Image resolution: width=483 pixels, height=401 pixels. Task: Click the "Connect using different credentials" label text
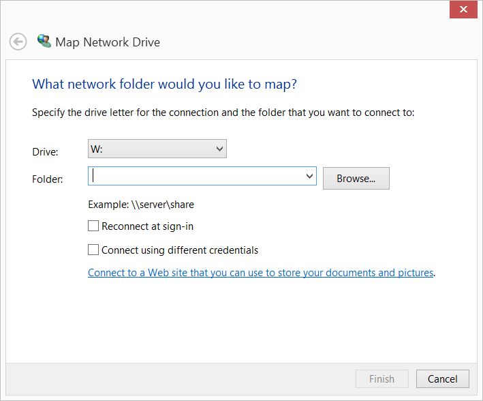pos(180,250)
